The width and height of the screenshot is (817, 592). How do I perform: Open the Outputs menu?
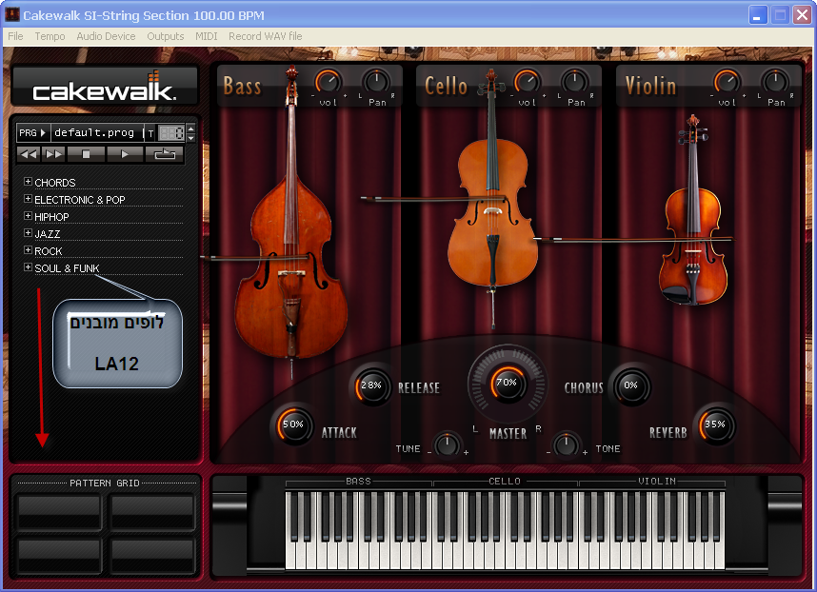click(165, 36)
